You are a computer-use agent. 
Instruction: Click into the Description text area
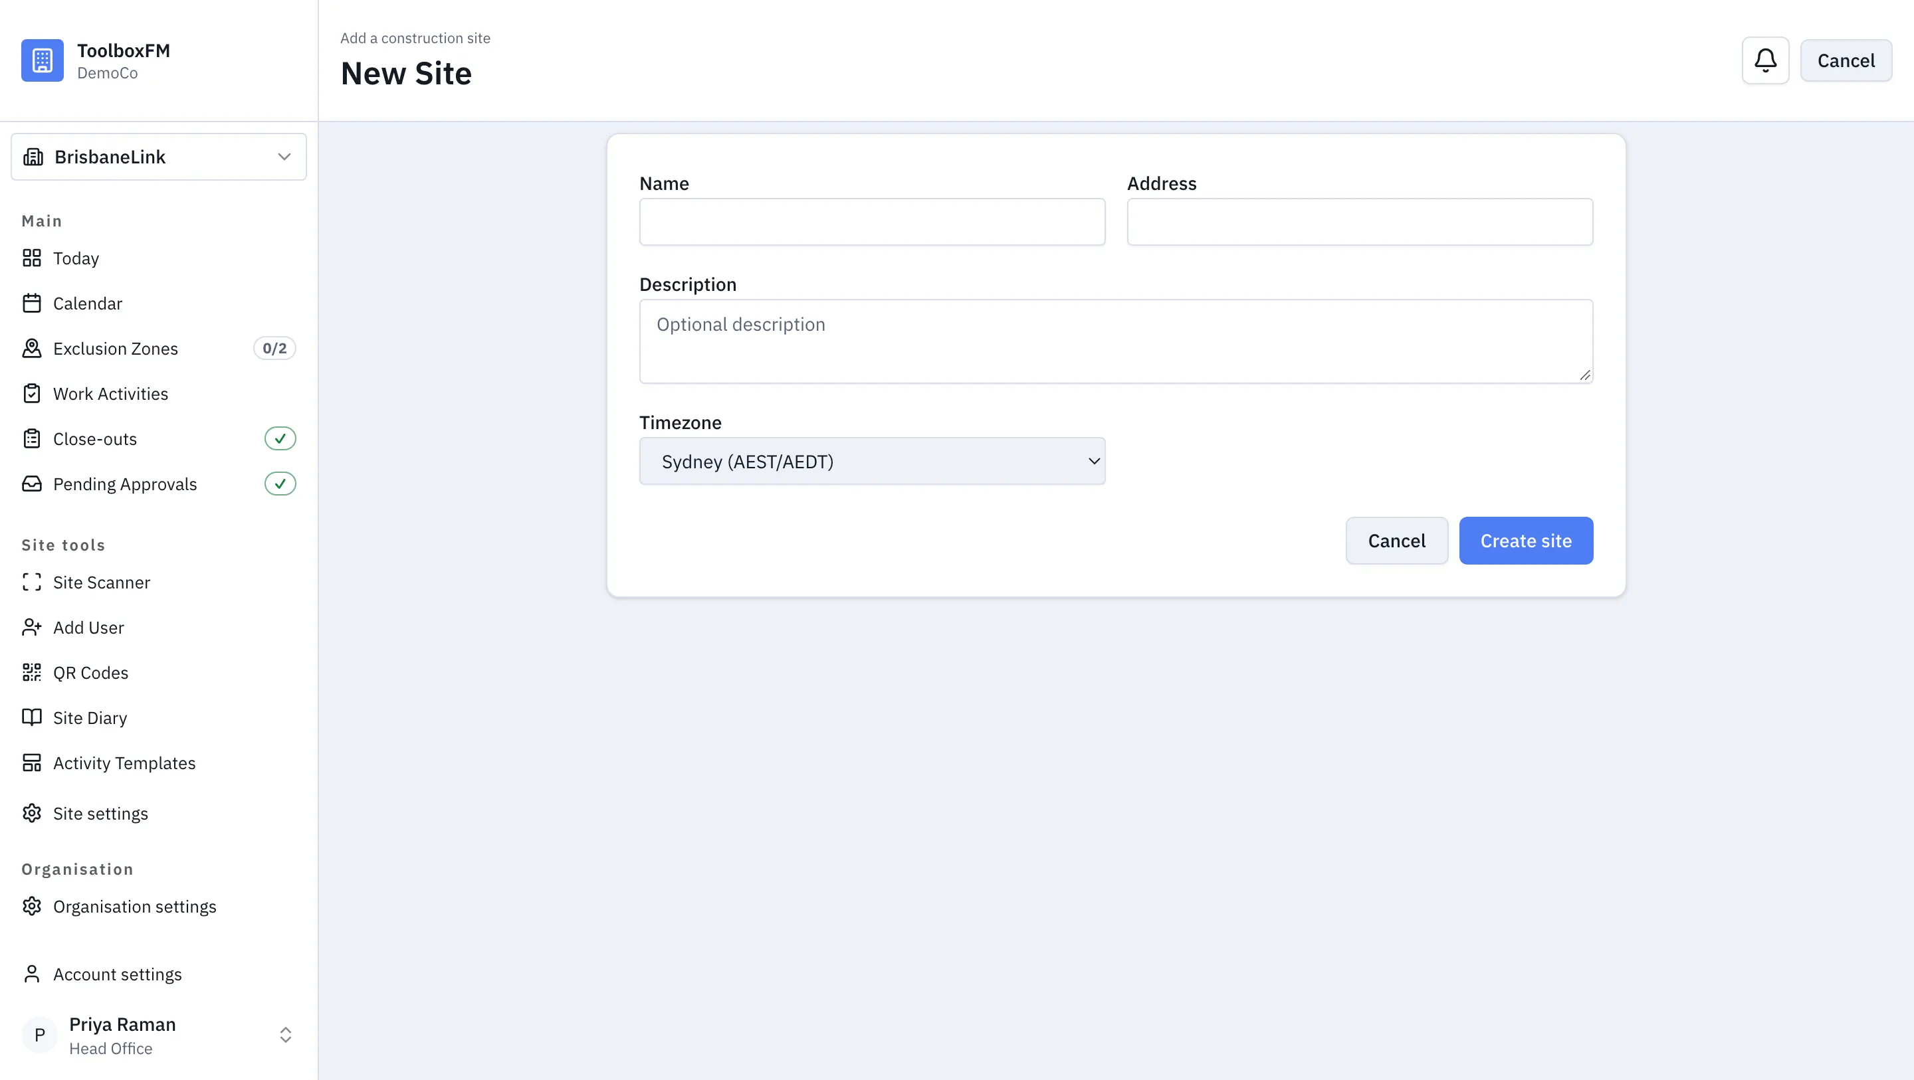pos(1116,341)
